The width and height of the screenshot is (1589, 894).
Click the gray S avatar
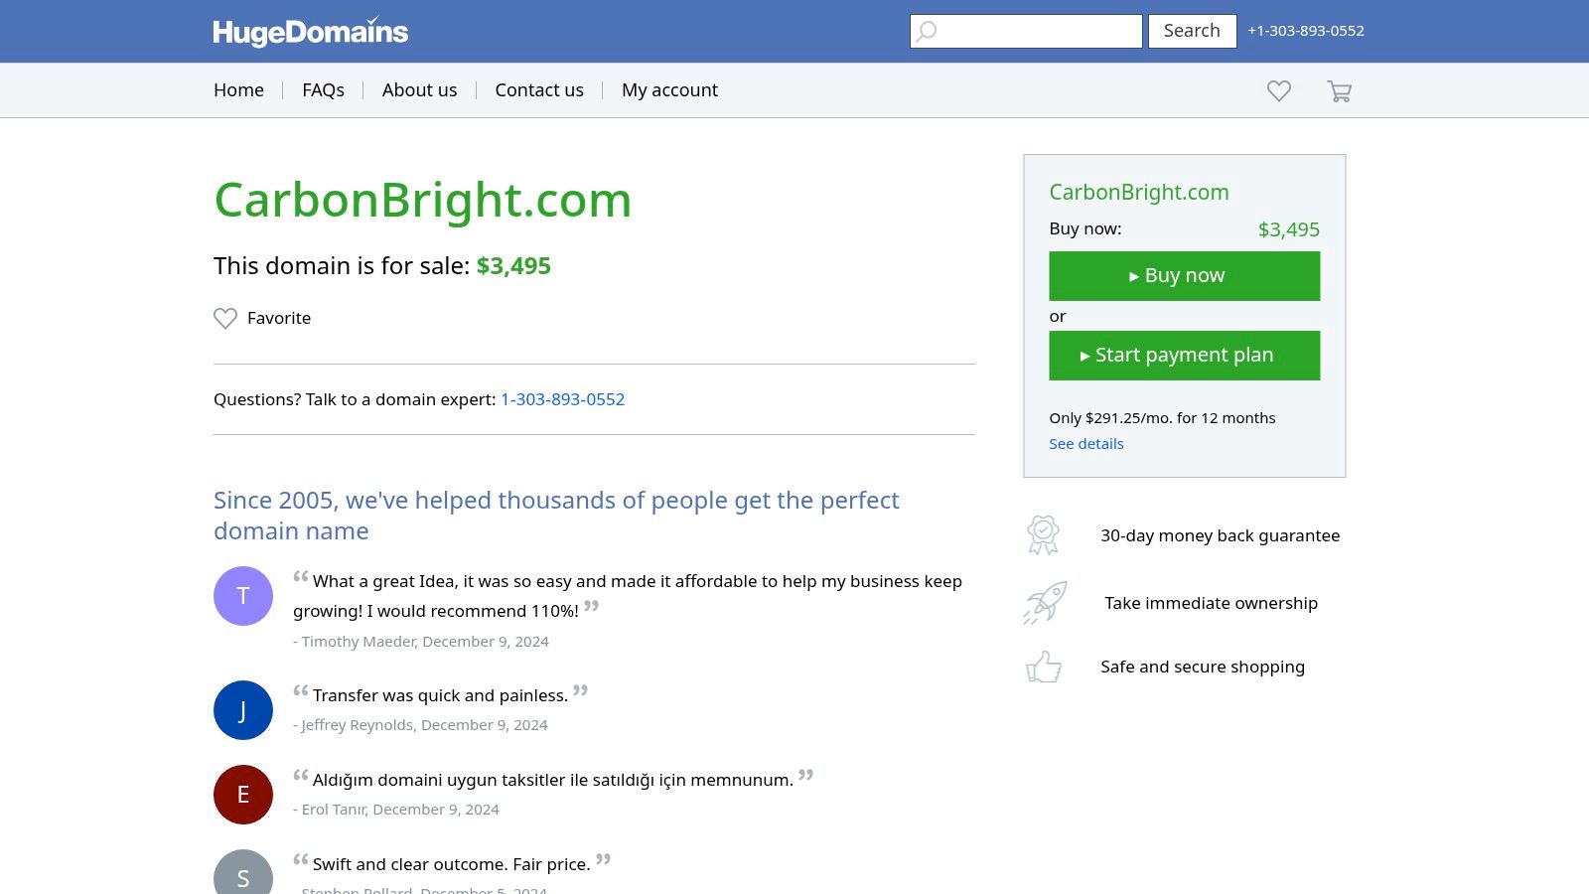click(x=243, y=872)
